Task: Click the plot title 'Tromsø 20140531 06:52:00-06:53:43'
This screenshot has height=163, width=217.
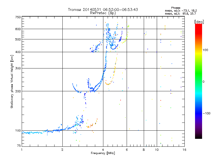Action: [x=103, y=10]
